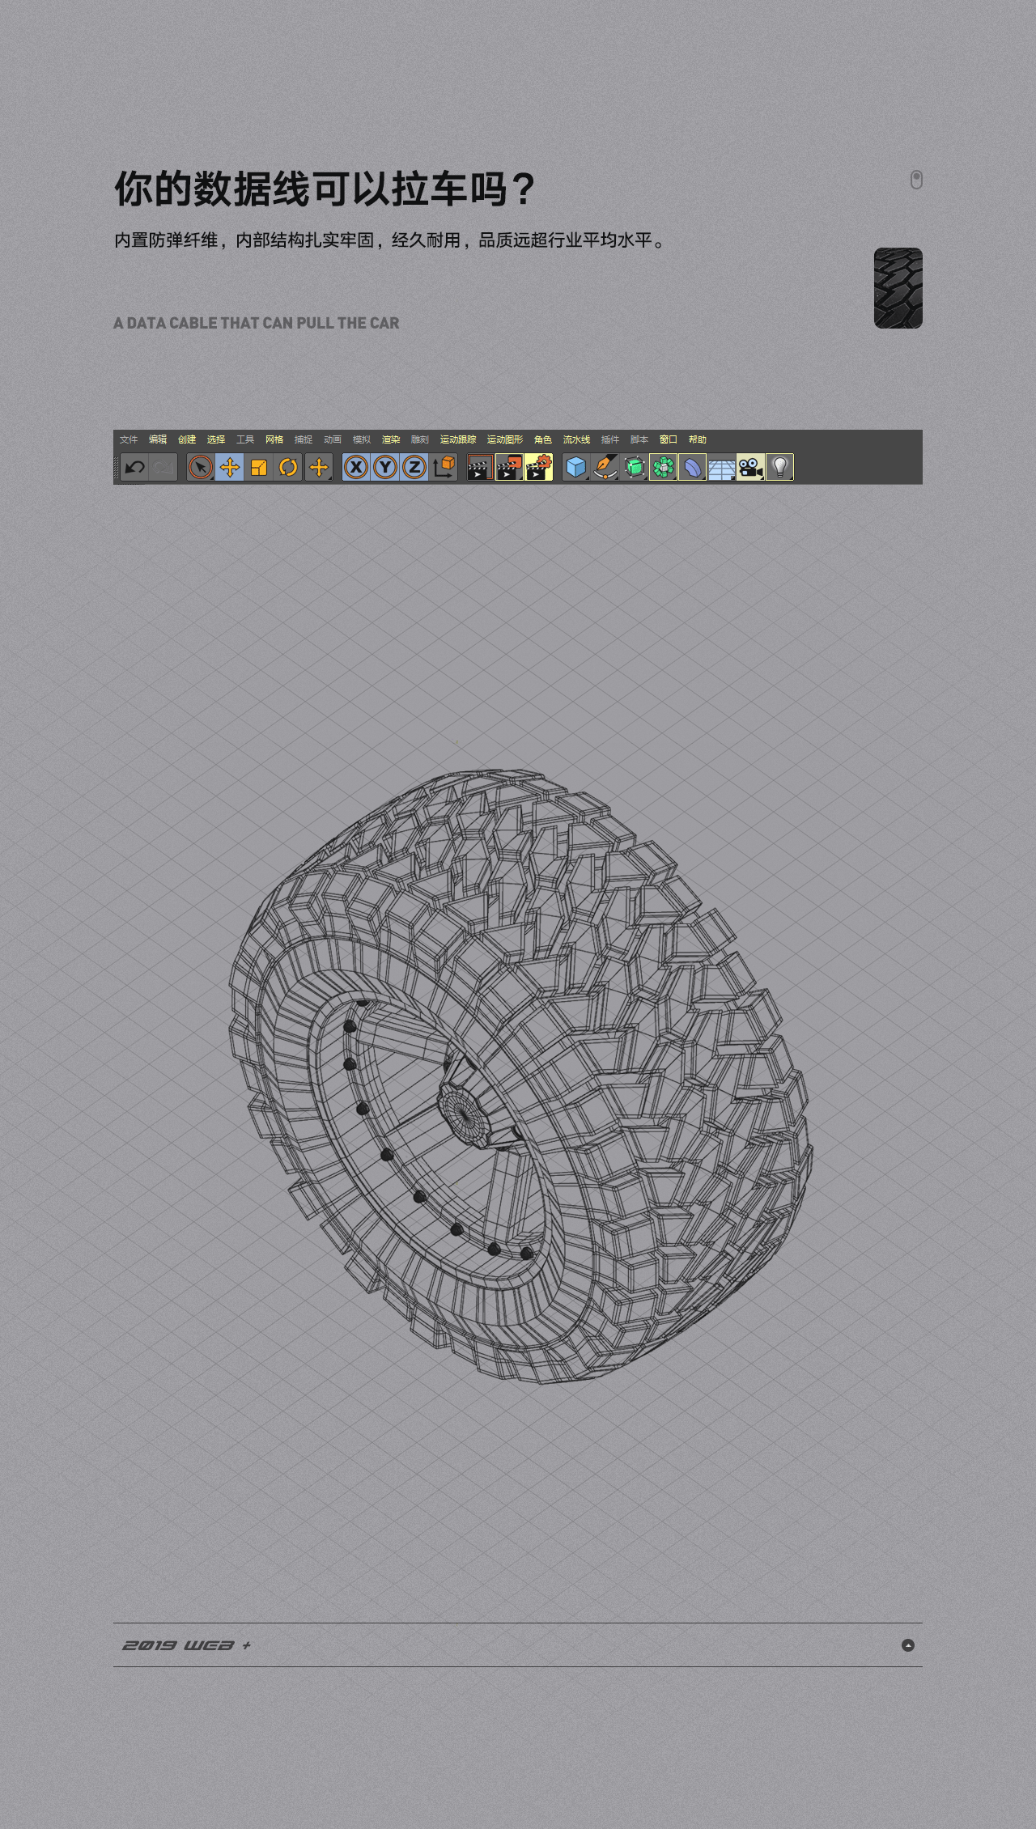The width and height of the screenshot is (1036, 1829).
Task: Open the 创建 menu
Action: [187, 439]
